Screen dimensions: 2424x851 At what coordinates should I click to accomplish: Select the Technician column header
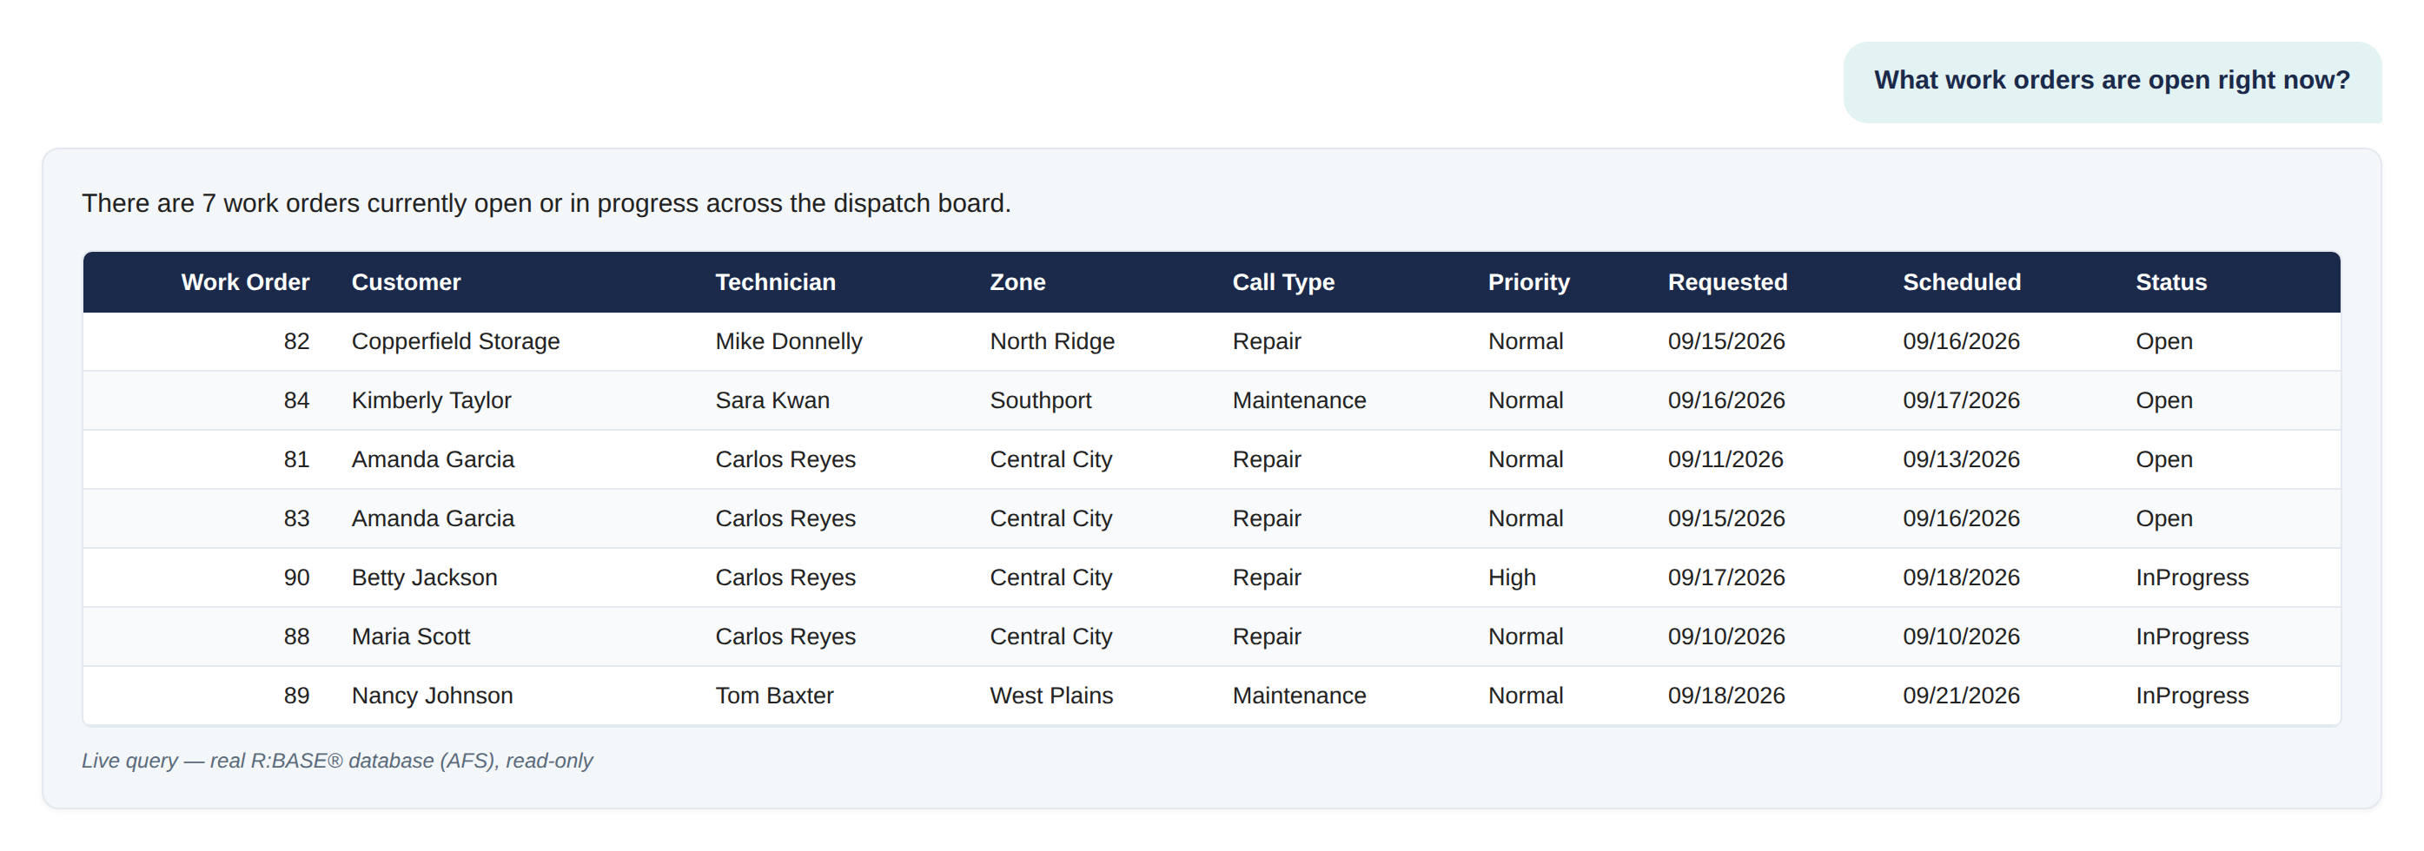(774, 282)
